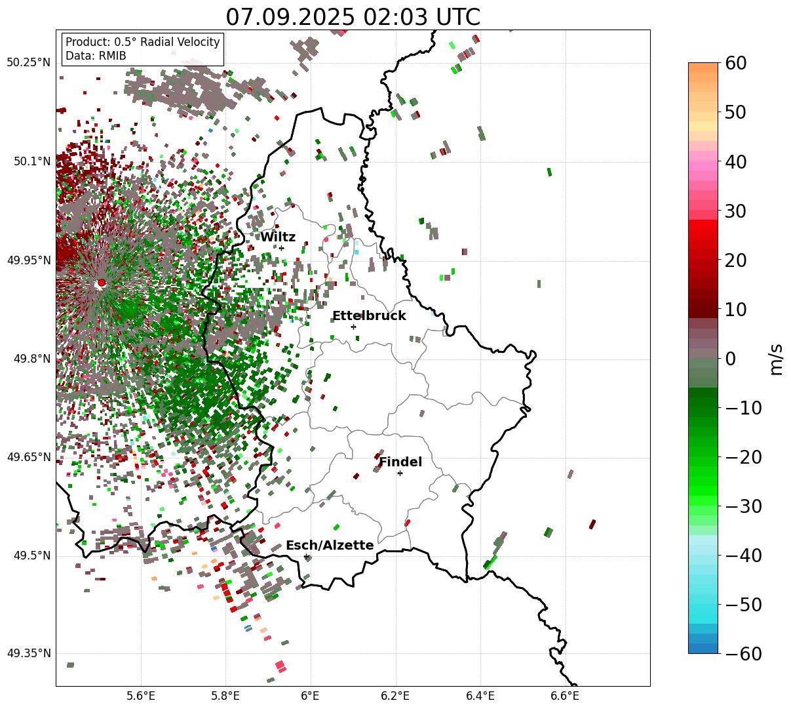Pick the cyan -50 m/s colorbar band
This screenshot has height=709, width=791.
pos(703,604)
